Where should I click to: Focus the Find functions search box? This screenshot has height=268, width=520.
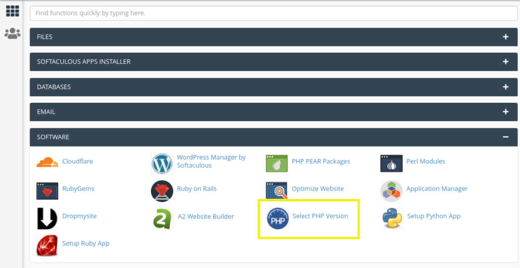coord(273,13)
